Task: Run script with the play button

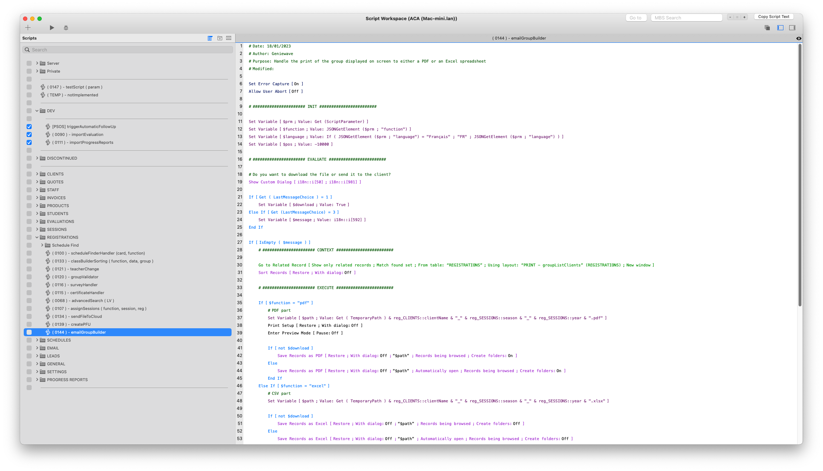Action: [52, 28]
